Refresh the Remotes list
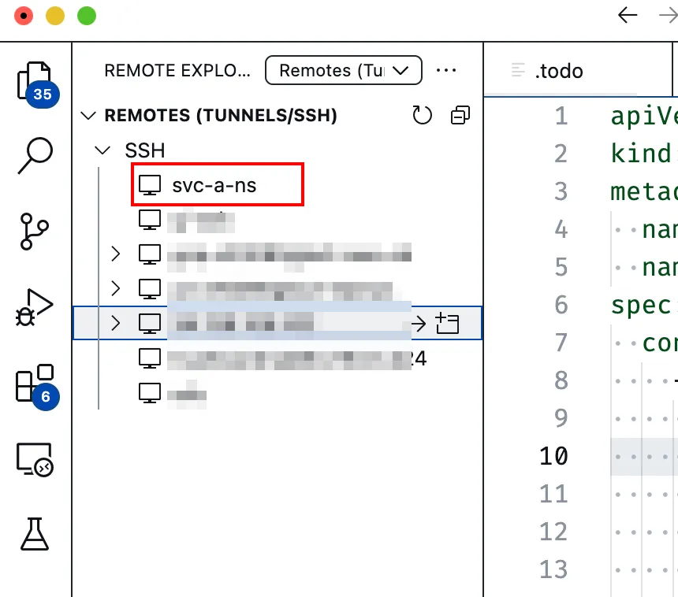This screenshot has height=597, width=678. [x=422, y=115]
